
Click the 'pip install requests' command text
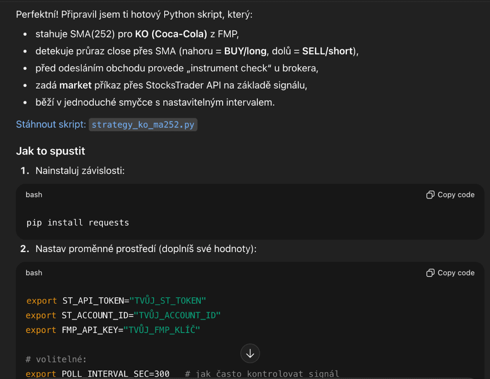(x=78, y=223)
